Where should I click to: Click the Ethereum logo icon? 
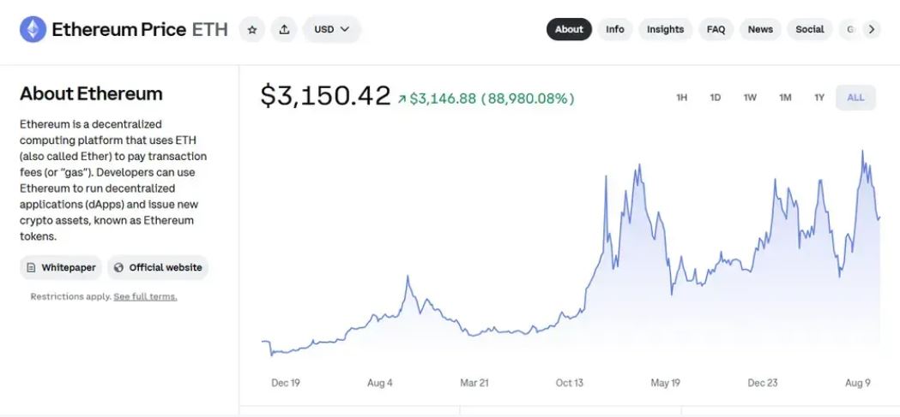point(33,30)
